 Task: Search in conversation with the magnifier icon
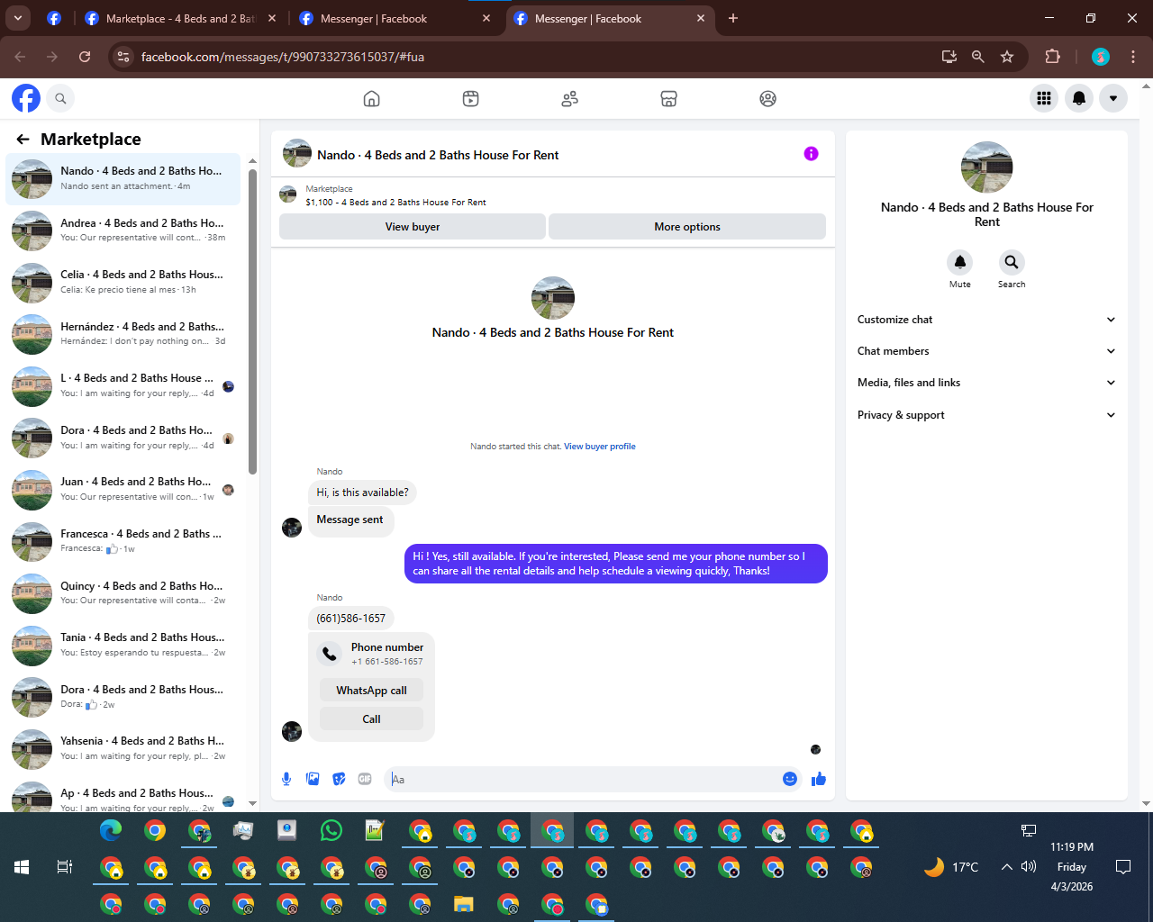[1012, 262]
